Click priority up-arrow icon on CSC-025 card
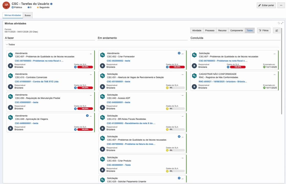The width and height of the screenshot is (286, 184). point(179,178)
